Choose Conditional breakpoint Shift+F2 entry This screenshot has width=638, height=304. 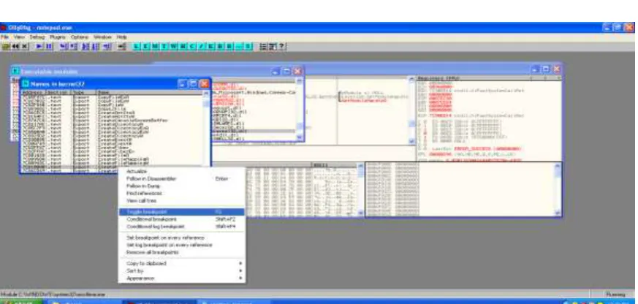pyautogui.click(x=181, y=219)
